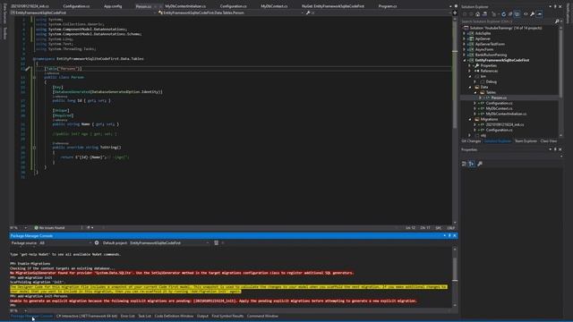Switch to the App.config tab
This screenshot has width=573, height=322.
pos(113,6)
